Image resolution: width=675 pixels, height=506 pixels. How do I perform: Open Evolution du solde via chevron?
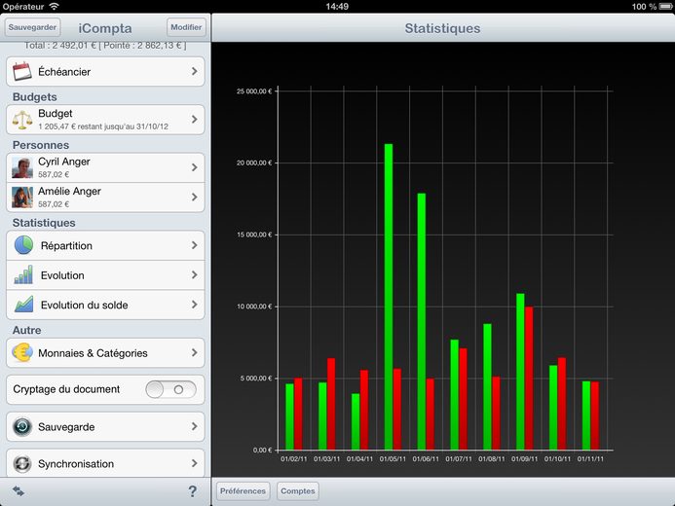(195, 305)
